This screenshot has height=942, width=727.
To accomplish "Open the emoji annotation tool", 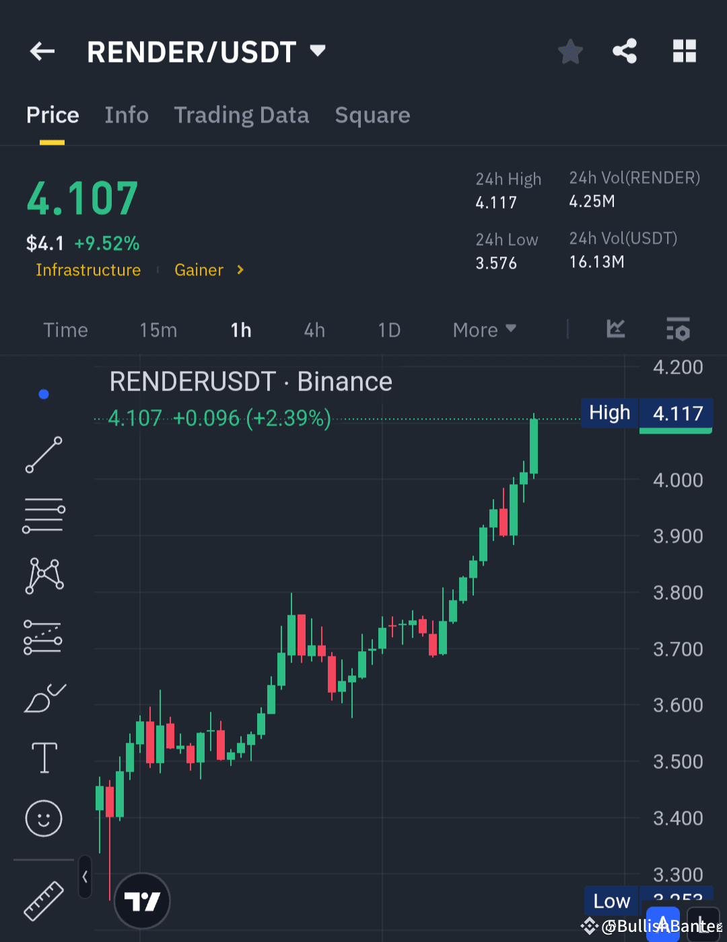I will 43,819.
